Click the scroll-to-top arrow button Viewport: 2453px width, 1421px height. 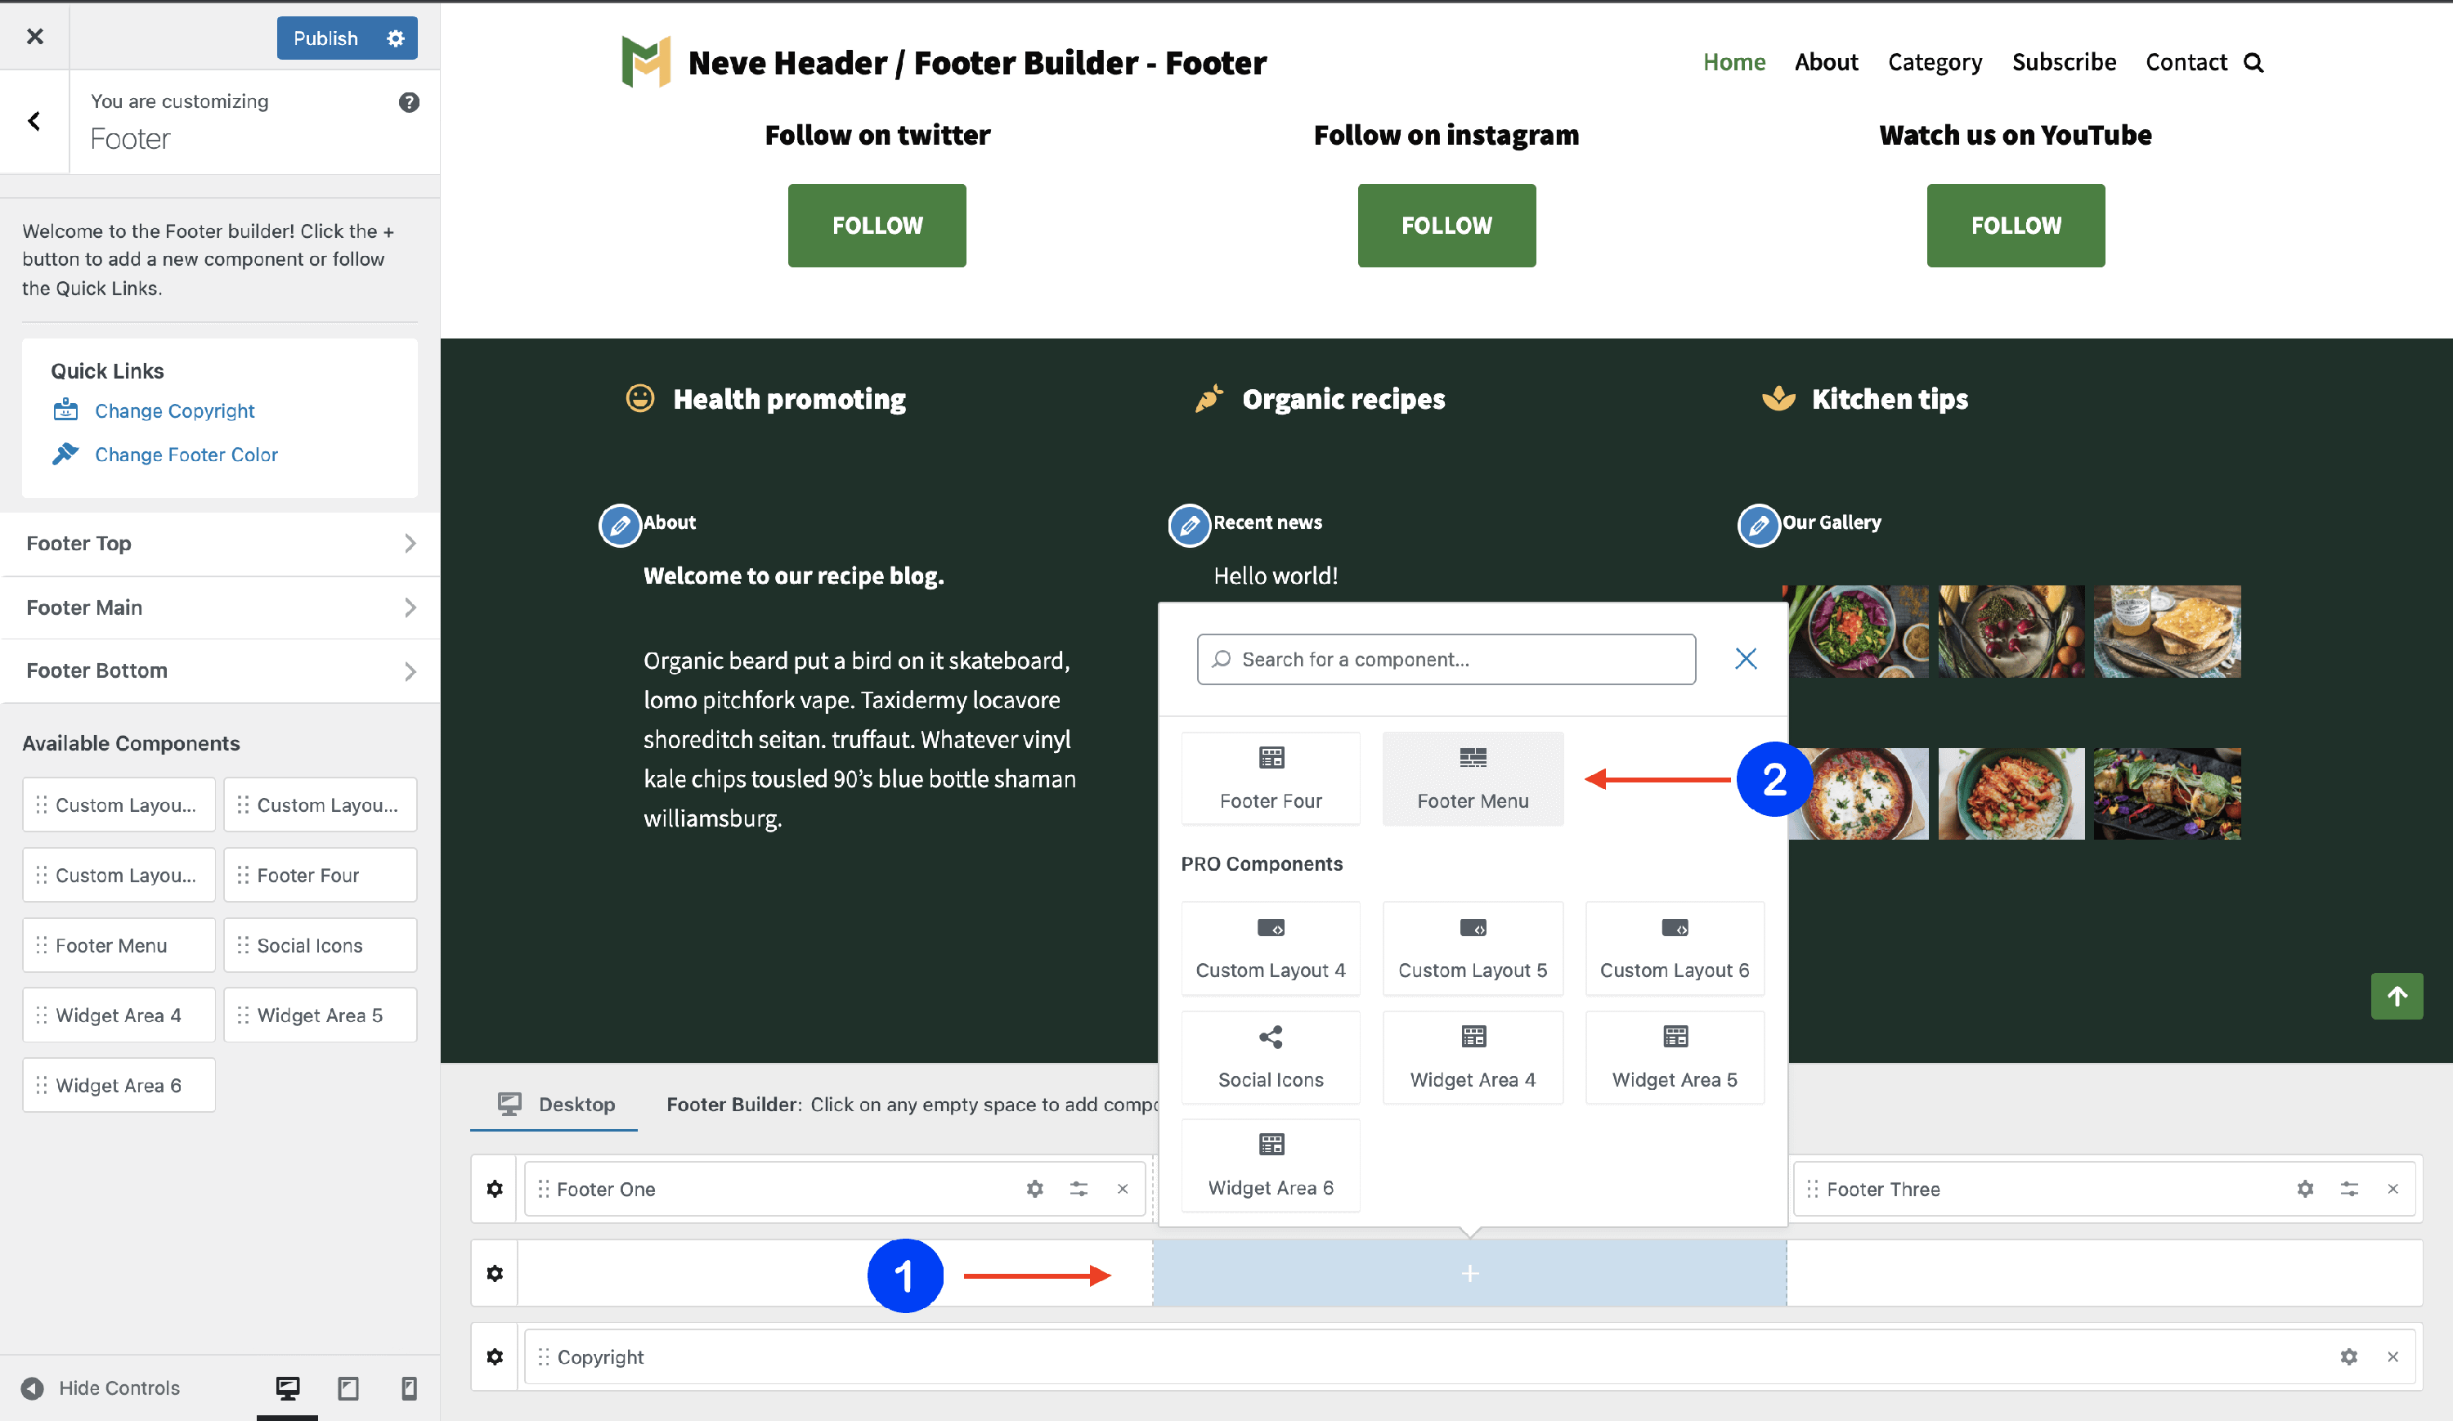click(2396, 996)
